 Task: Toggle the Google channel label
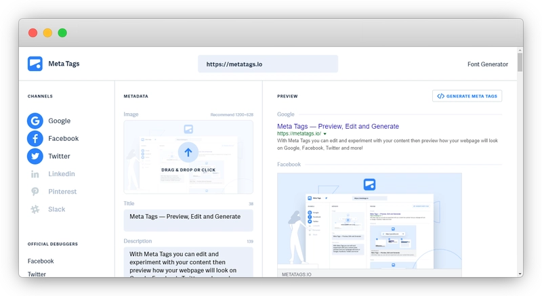pos(59,121)
